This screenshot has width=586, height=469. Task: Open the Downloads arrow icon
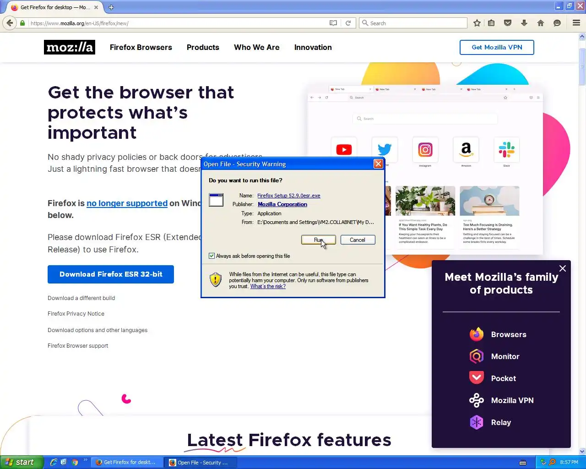pyautogui.click(x=524, y=23)
